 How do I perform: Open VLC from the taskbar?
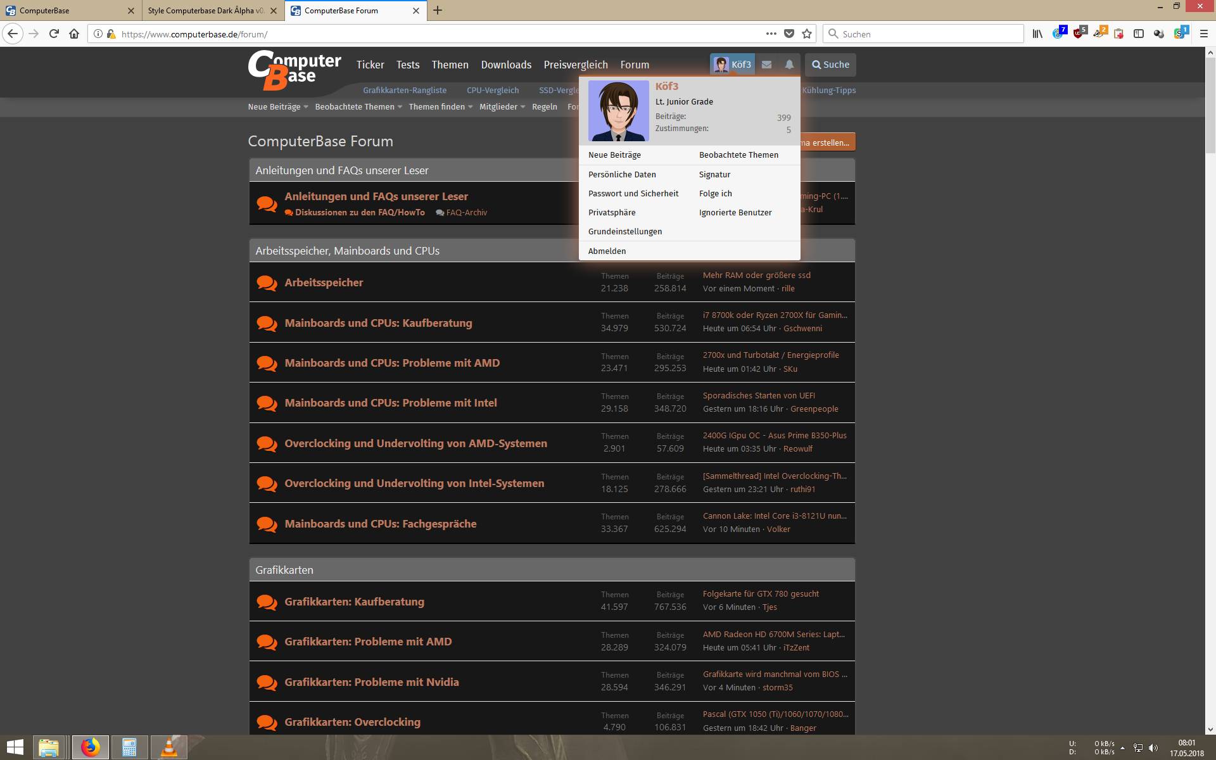coord(168,747)
